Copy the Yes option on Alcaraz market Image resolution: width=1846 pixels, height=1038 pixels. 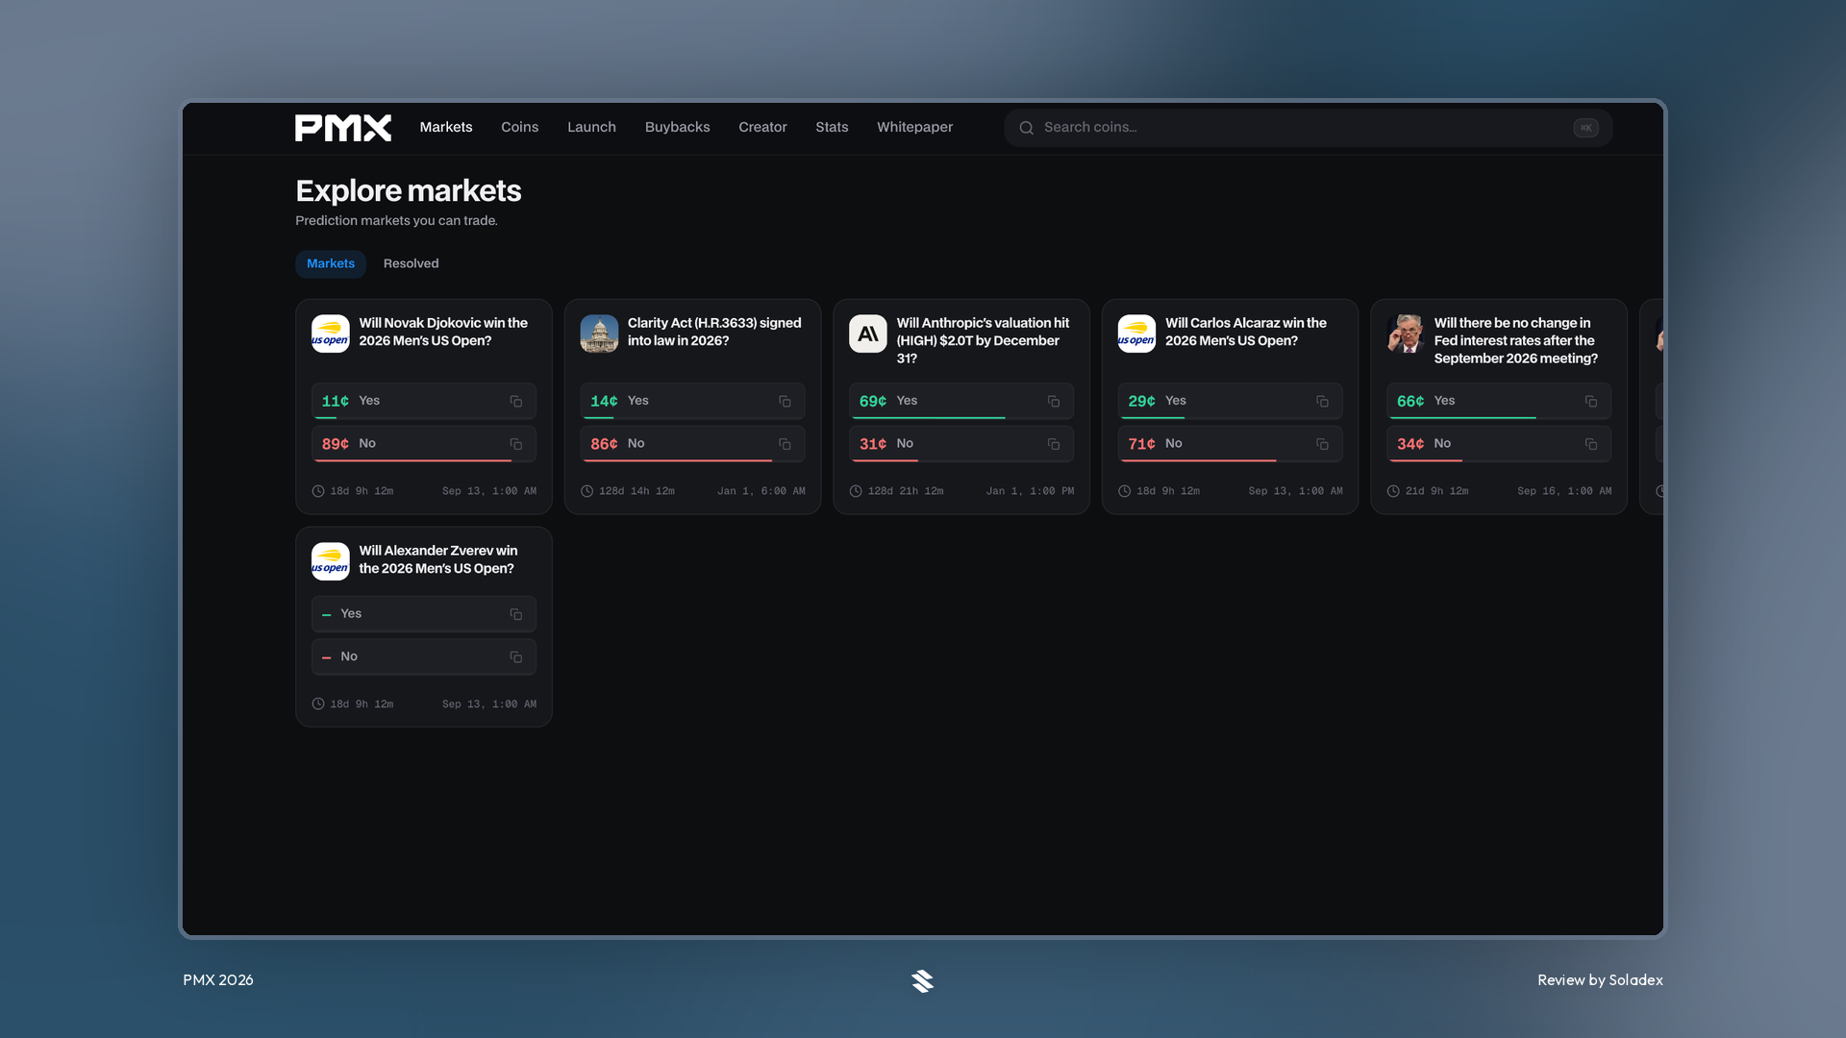click(x=1322, y=402)
